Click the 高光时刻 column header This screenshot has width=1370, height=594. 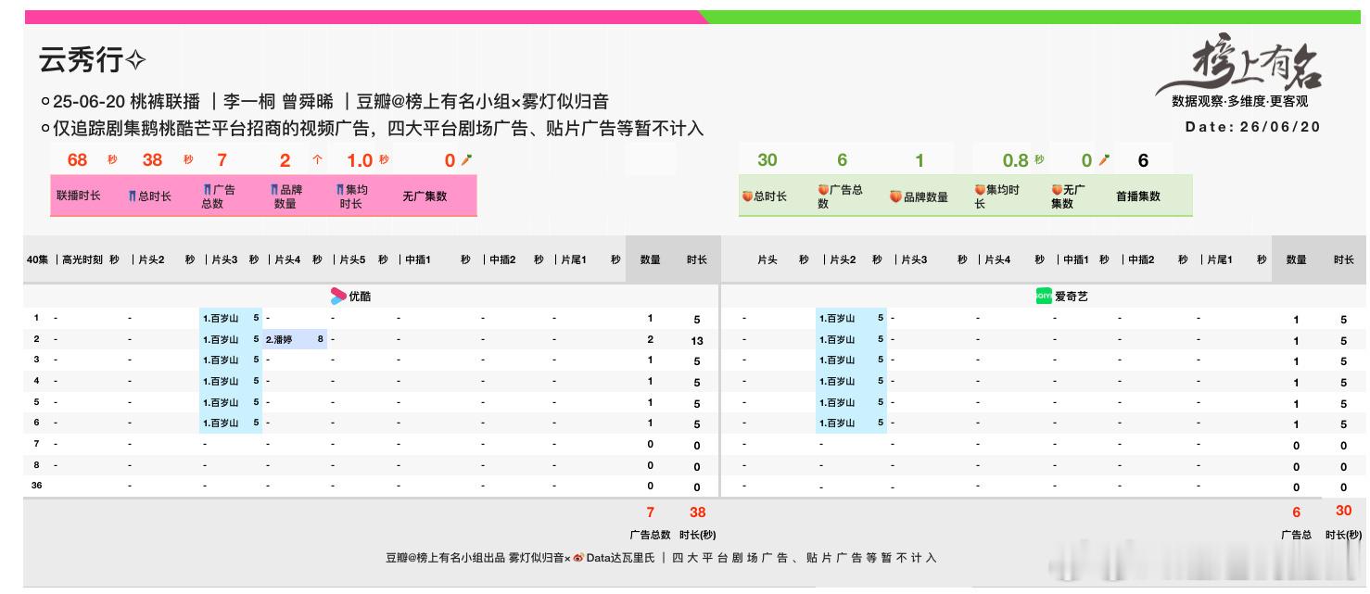point(82,259)
